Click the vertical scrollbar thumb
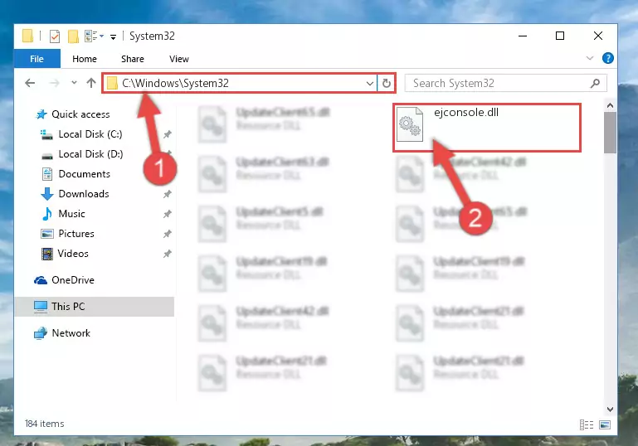The height and width of the screenshot is (446, 638). click(x=610, y=133)
